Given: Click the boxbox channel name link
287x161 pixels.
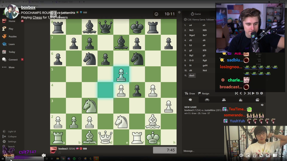Looking at the screenshot, I should [x=28, y=8].
